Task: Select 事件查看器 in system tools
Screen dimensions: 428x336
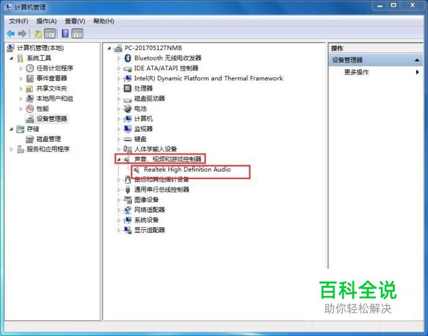Action: tap(51, 78)
